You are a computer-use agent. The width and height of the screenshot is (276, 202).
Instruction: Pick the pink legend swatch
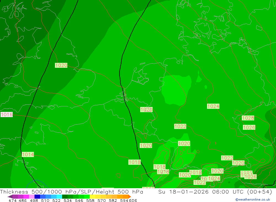pos(32,196)
